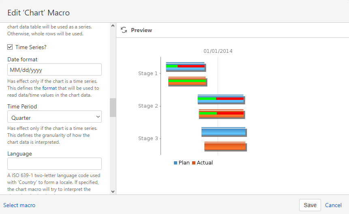Image resolution: width=349 pixels, height=214 pixels.
Task: Toggle the Time Series checkbox
Action: (x=10, y=47)
